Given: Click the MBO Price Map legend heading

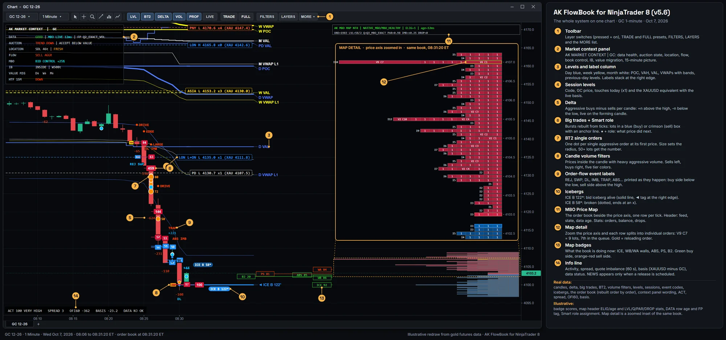Looking at the screenshot, I should (x=581, y=210).
